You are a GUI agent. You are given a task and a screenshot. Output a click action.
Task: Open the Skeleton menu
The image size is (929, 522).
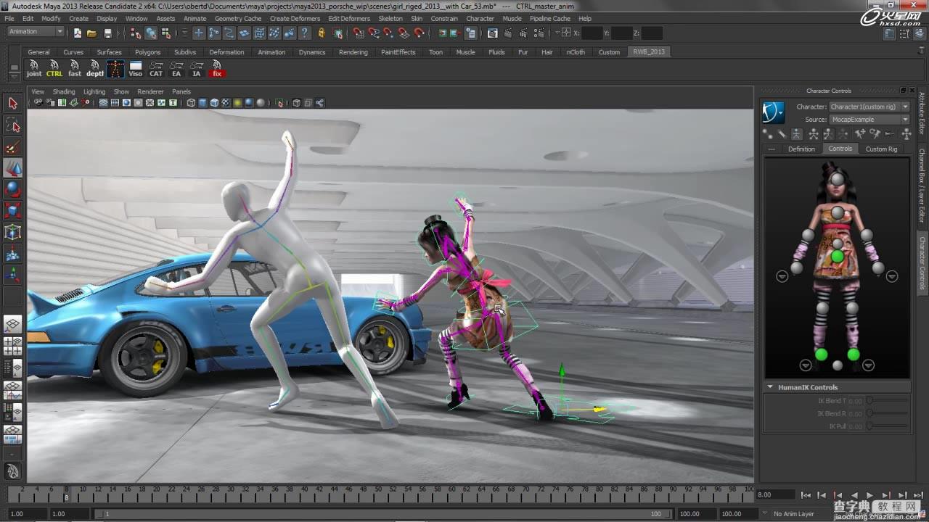(x=390, y=19)
